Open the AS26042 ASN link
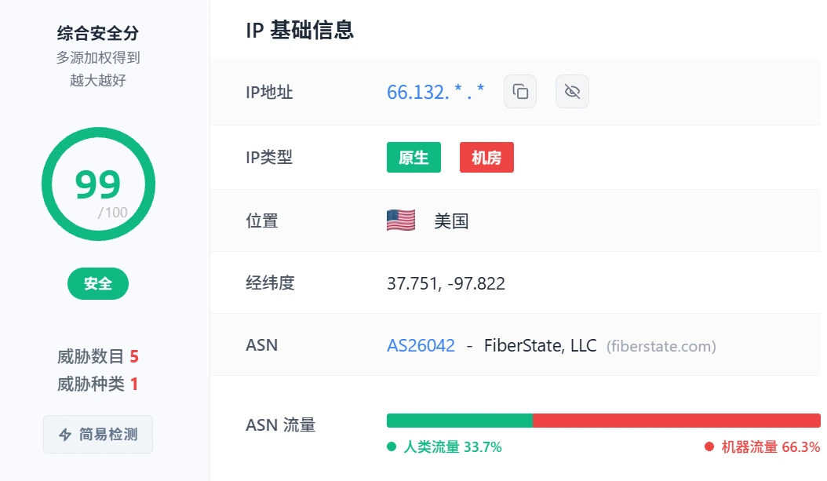Viewport: 827px width, 481px height. coord(421,345)
